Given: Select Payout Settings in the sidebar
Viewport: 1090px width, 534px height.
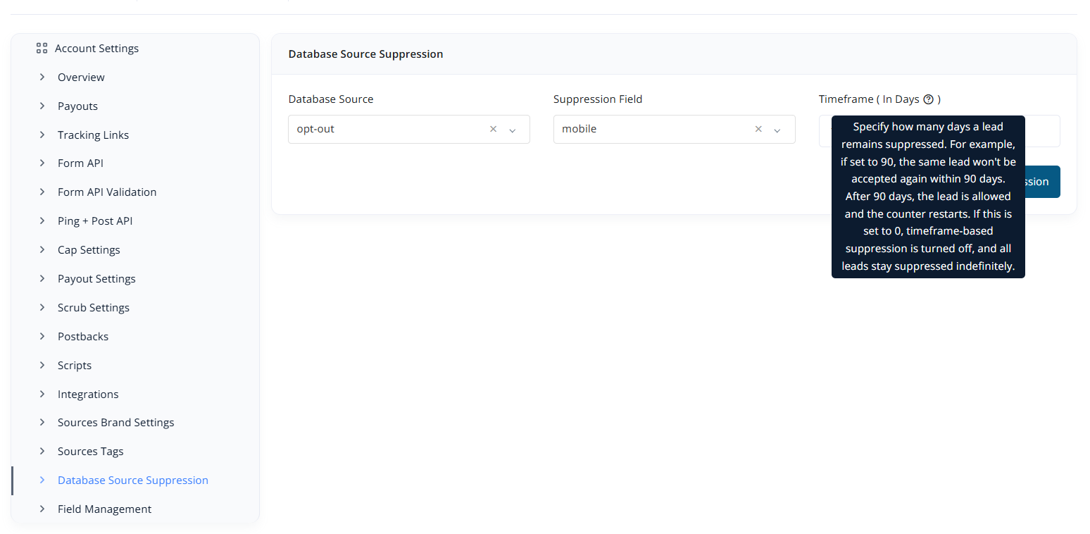Looking at the screenshot, I should click(96, 278).
